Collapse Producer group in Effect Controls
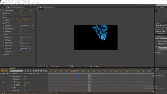 click(2, 18)
